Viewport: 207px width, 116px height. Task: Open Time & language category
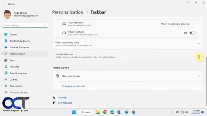[x=25, y=73]
